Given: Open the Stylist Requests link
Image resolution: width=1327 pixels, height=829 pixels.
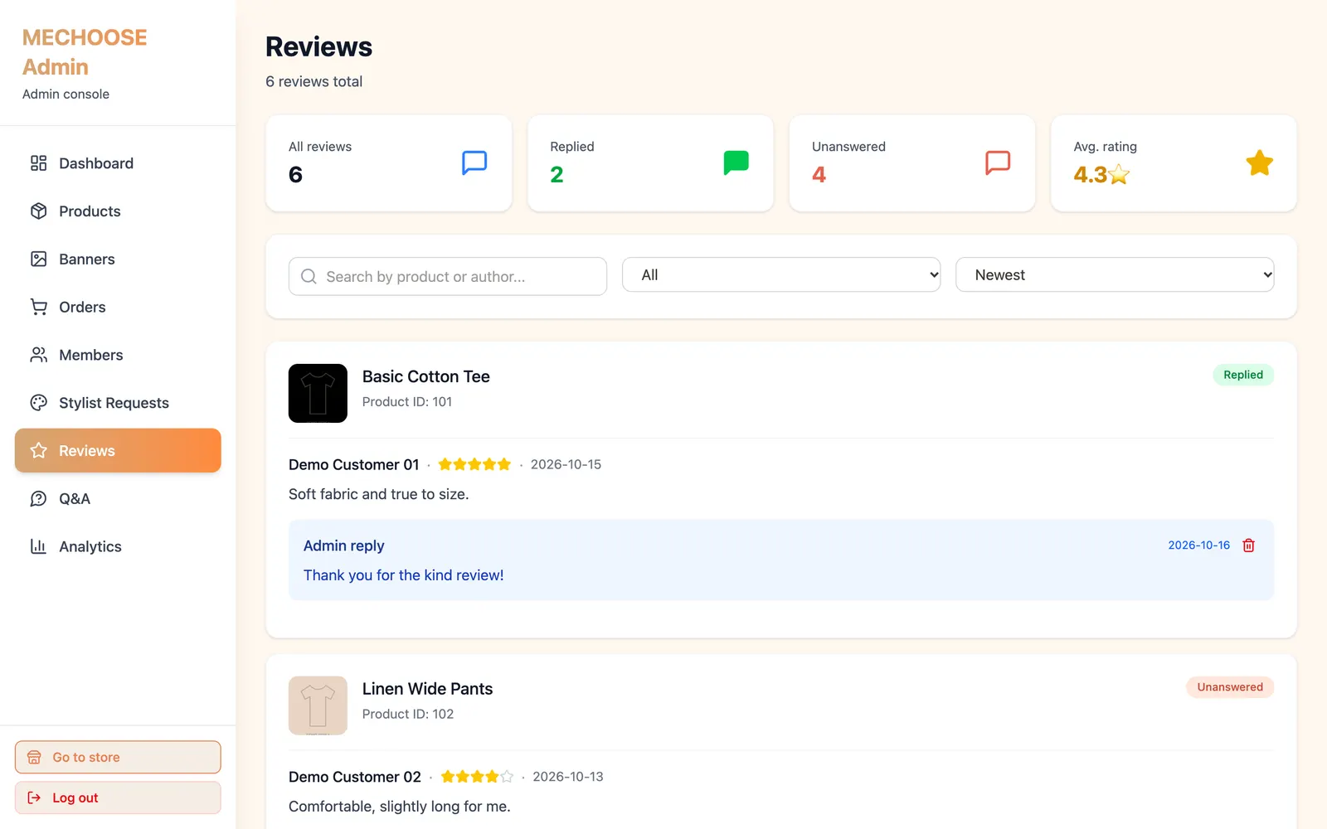Looking at the screenshot, I should pos(118,403).
